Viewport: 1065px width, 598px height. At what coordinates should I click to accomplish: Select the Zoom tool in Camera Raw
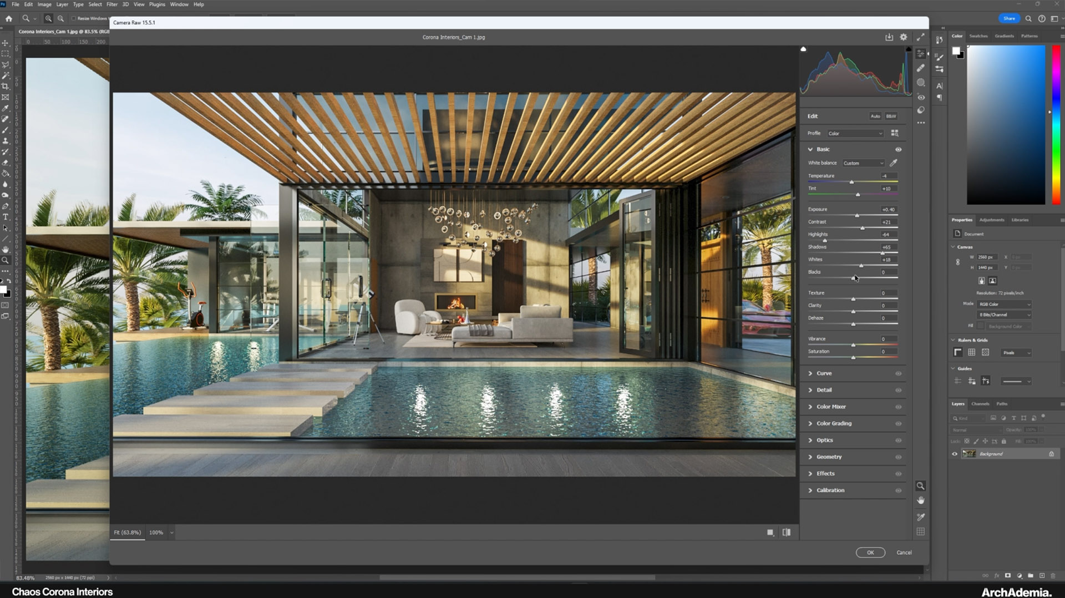click(x=920, y=486)
